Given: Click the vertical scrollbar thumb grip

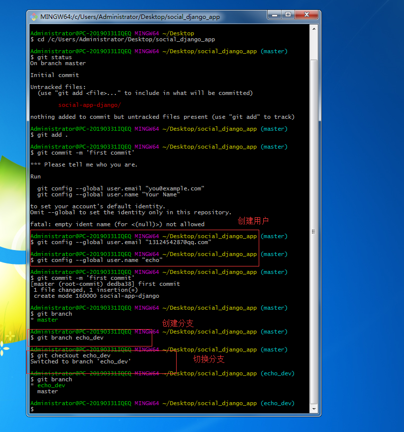Looking at the screenshot, I should (313, 232).
